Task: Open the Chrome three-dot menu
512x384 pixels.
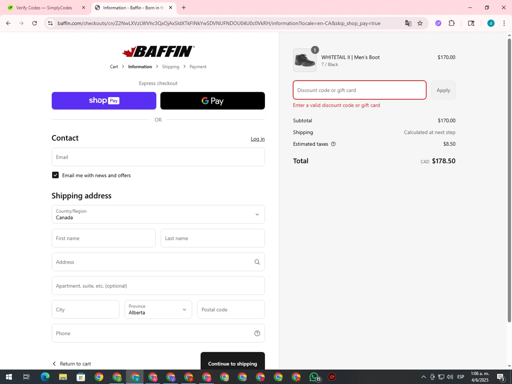Action: (x=504, y=23)
